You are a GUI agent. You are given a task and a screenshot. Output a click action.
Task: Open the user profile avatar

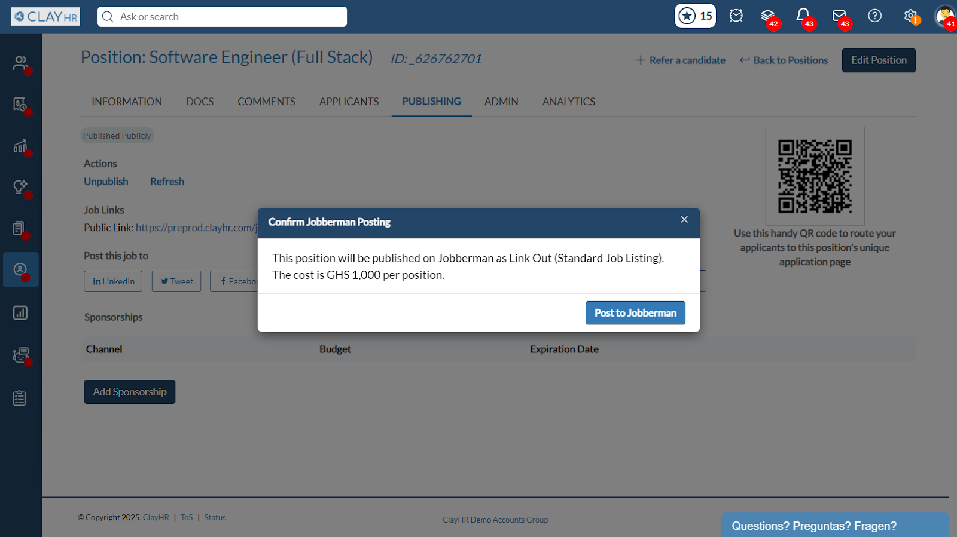[946, 16]
